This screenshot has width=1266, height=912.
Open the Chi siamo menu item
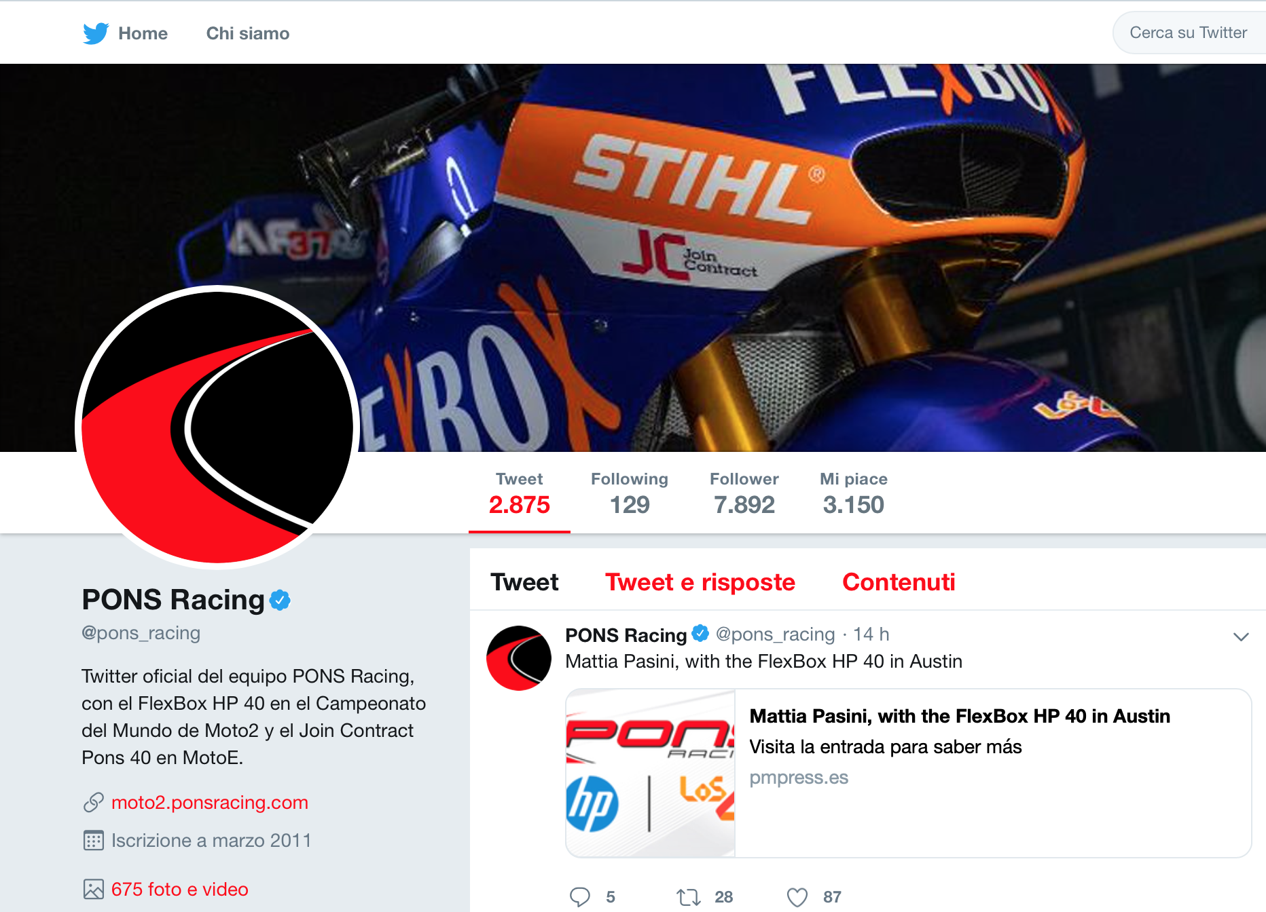click(x=247, y=33)
